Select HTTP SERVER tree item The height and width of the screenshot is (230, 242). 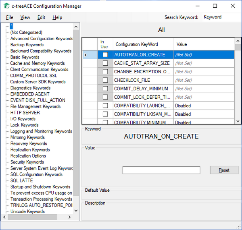(x=25, y=112)
